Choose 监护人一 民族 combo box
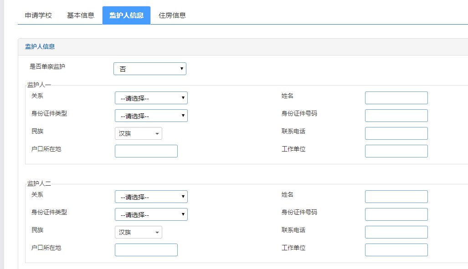468x269 pixels. pyautogui.click(x=138, y=133)
